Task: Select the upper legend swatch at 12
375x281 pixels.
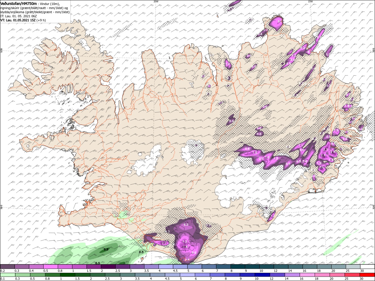Action: coord(281,267)
